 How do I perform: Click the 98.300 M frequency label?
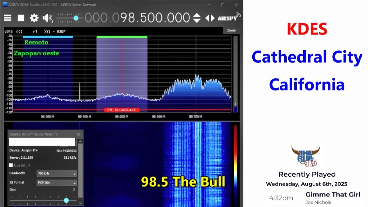[x=48, y=116]
